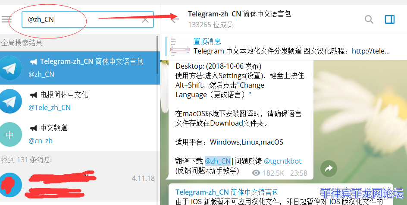Click the Telegram-zh_CN sender name in lower message
Image resolution: width=407 pixels, height=205 pixels.
click(x=227, y=192)
